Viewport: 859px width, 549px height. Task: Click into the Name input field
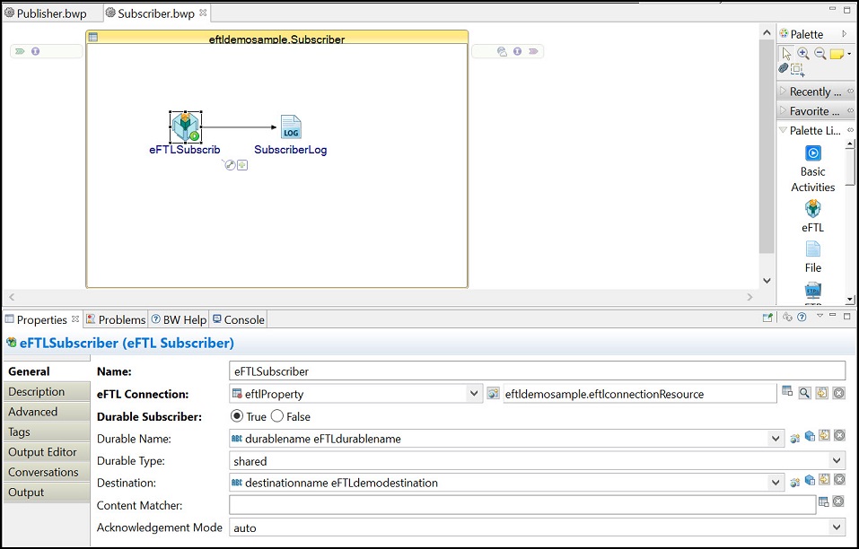click(x=537, y=371)
